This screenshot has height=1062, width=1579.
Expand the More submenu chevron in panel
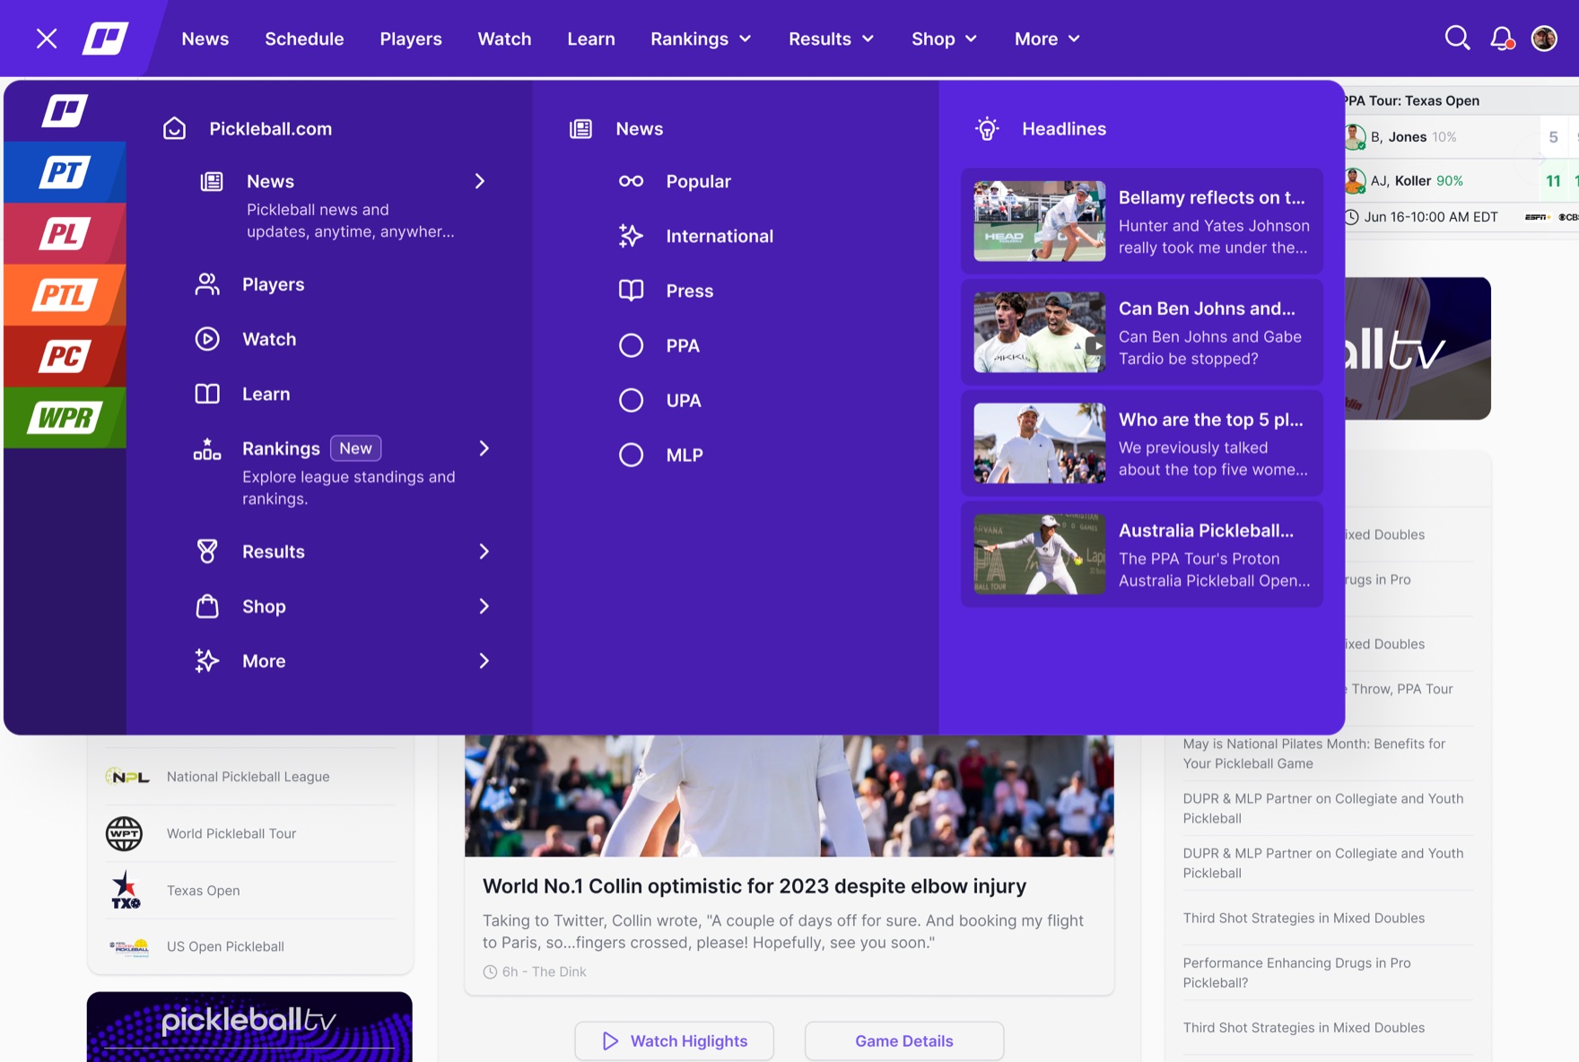[484, 661]
